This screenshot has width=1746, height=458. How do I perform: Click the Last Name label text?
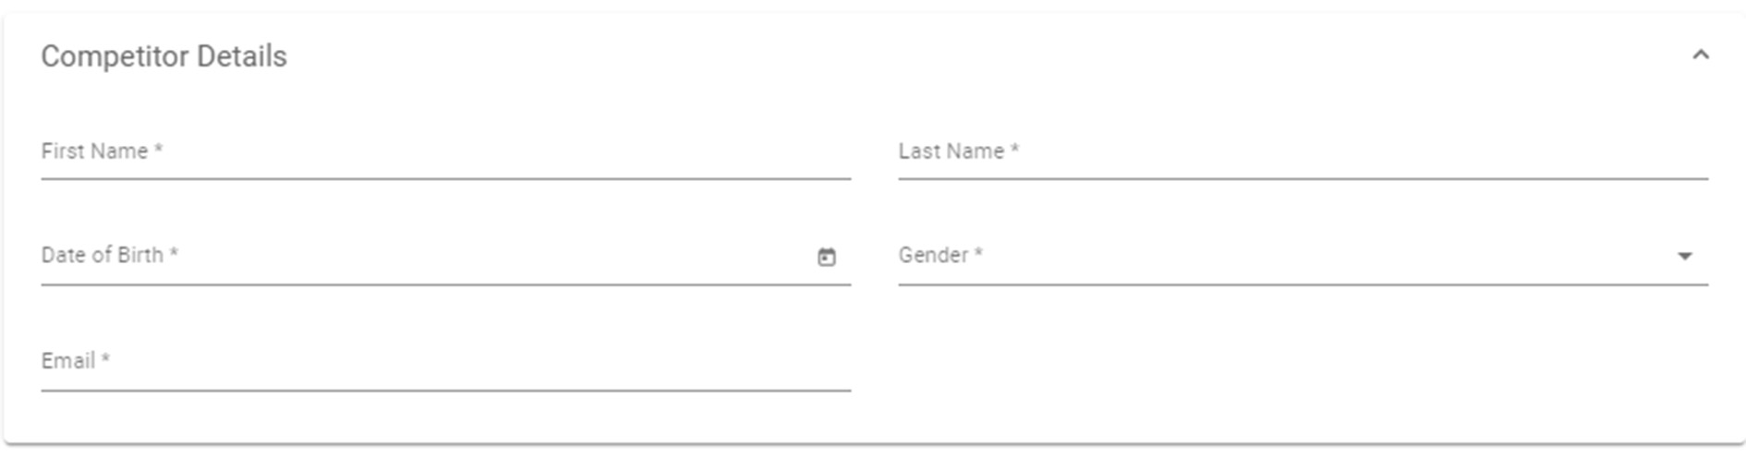(951, 151)
